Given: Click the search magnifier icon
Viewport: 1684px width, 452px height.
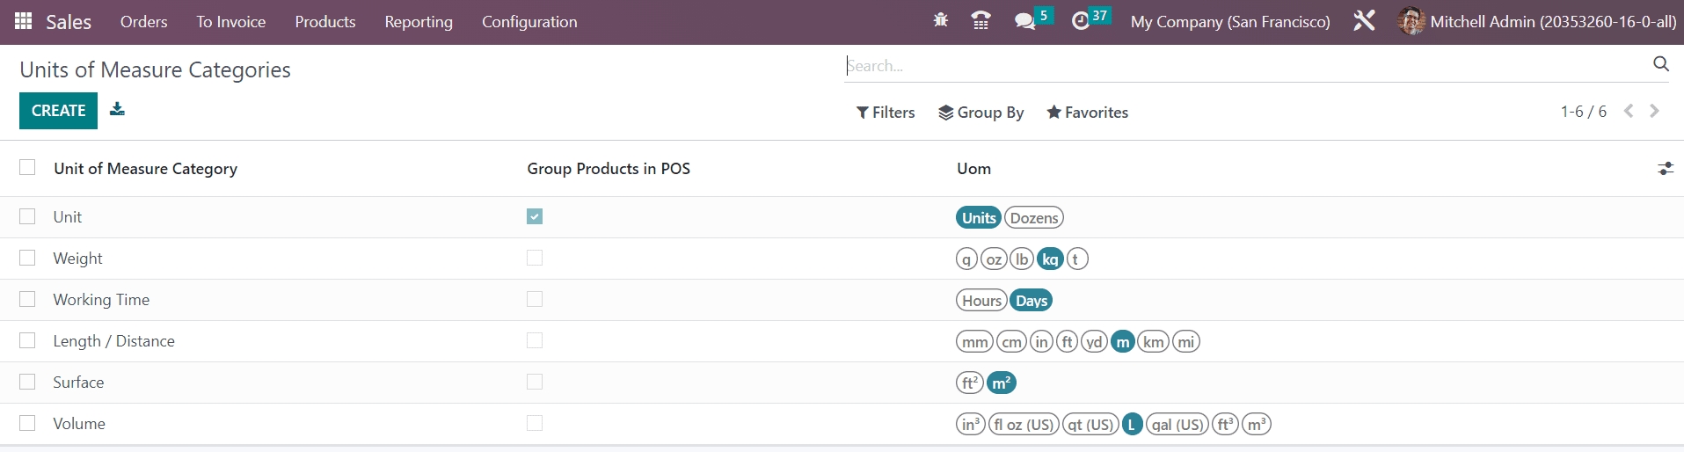Looking at the screenshot, I should pyautogui.click(x=1660, y=64).
